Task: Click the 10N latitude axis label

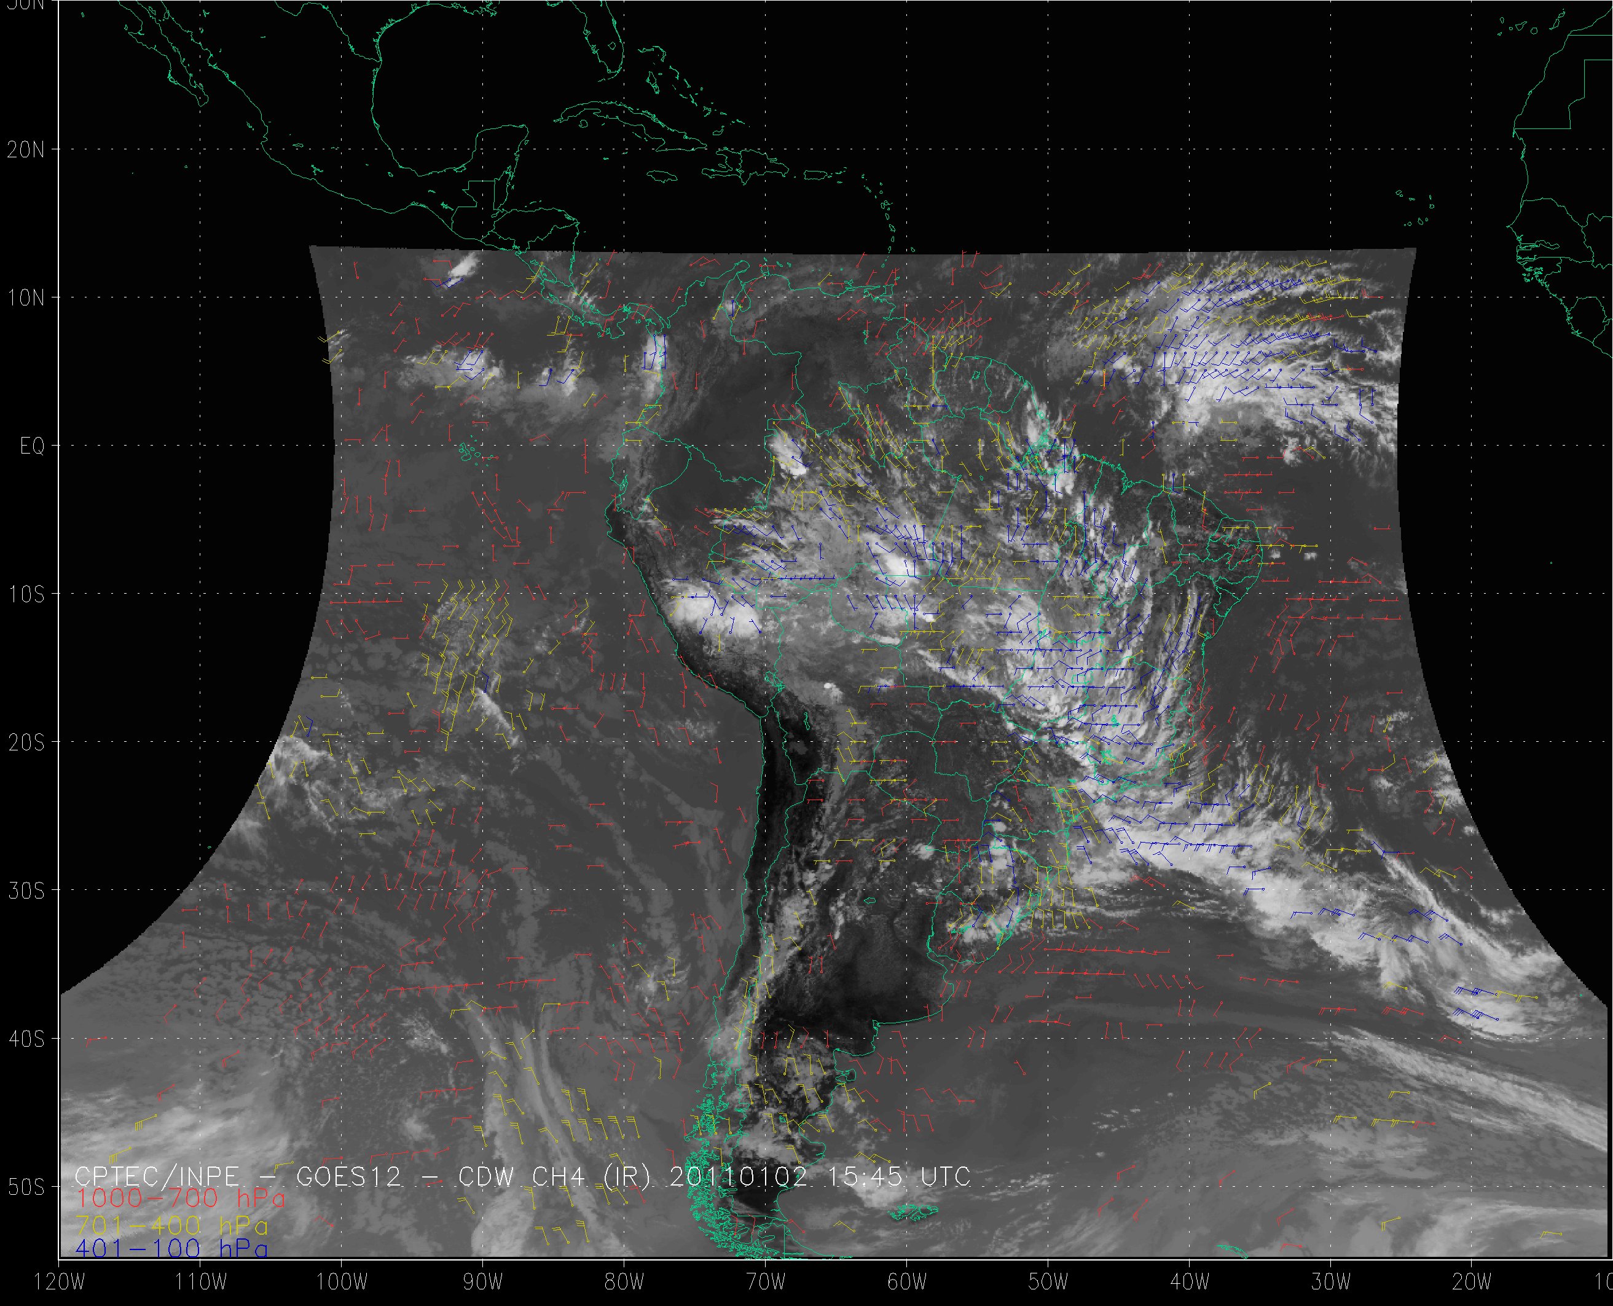Action: point(26,298)
